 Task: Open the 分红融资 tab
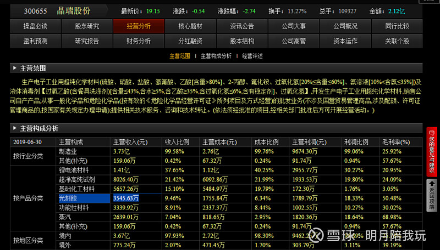coord(190,41)
